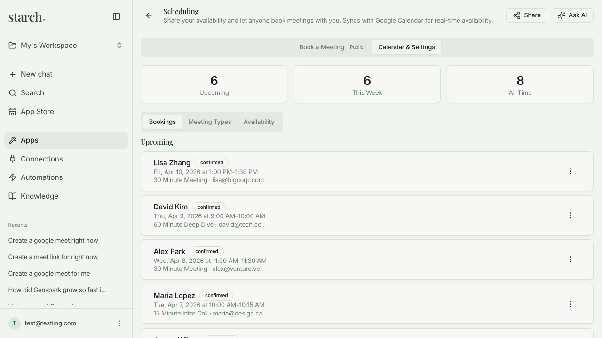Open the App Store from the sidebar
The width and height of the screenshot is (602, 338).
[x=37, y=112]
